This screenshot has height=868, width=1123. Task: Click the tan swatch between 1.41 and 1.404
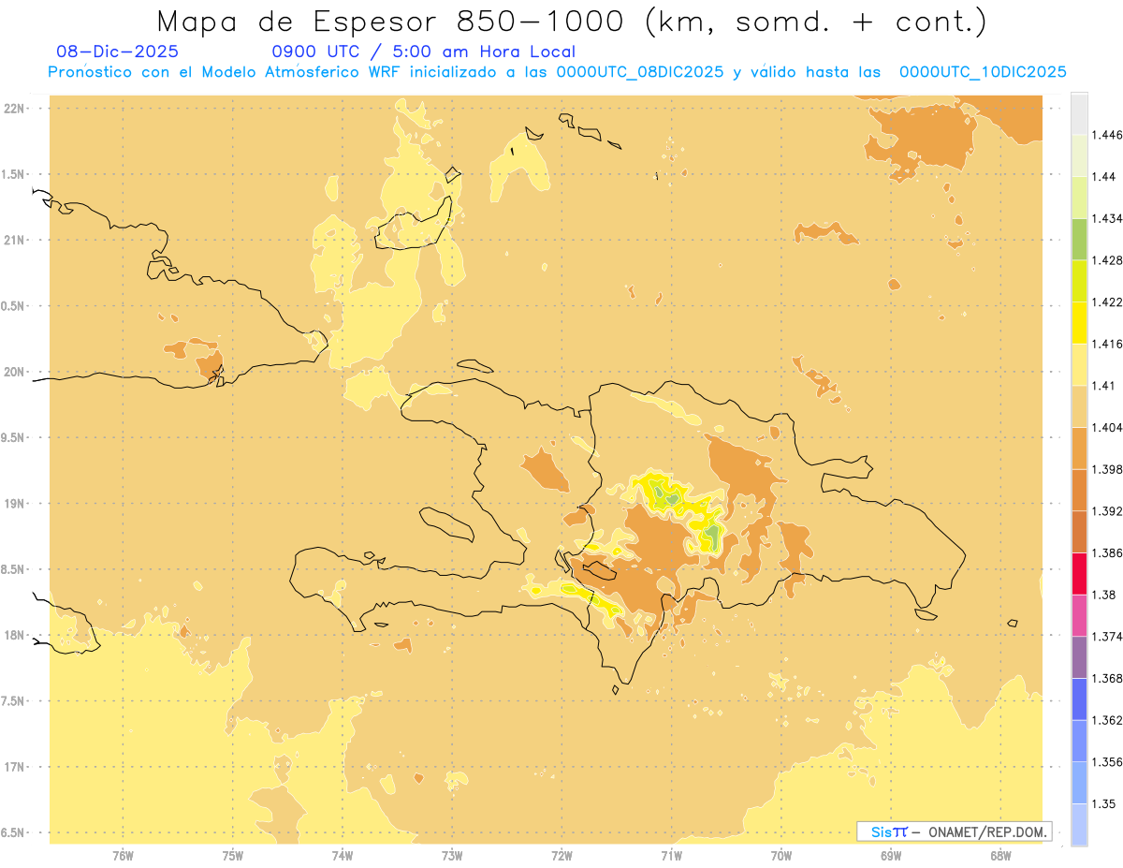tap(1079, 406)
